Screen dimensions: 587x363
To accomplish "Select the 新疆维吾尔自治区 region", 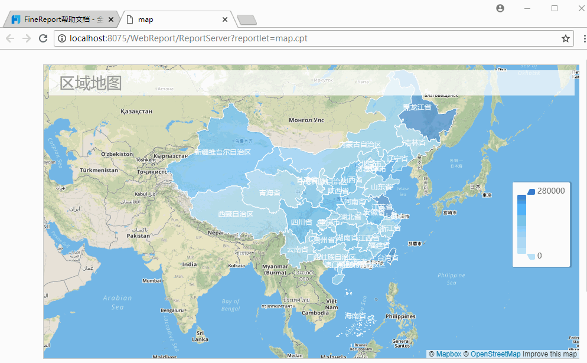I will (x=223, y=152).
